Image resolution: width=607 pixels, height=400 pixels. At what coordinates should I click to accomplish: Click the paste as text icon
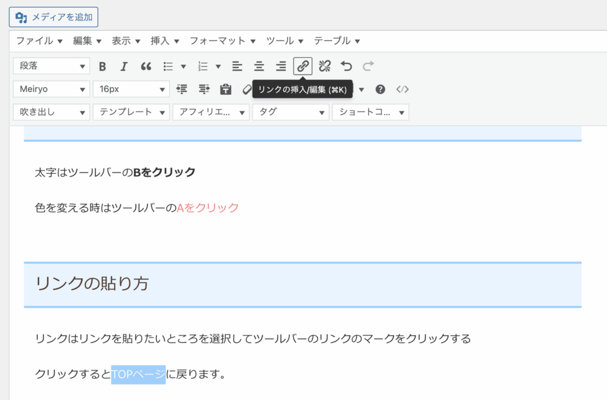click(226, 89)
